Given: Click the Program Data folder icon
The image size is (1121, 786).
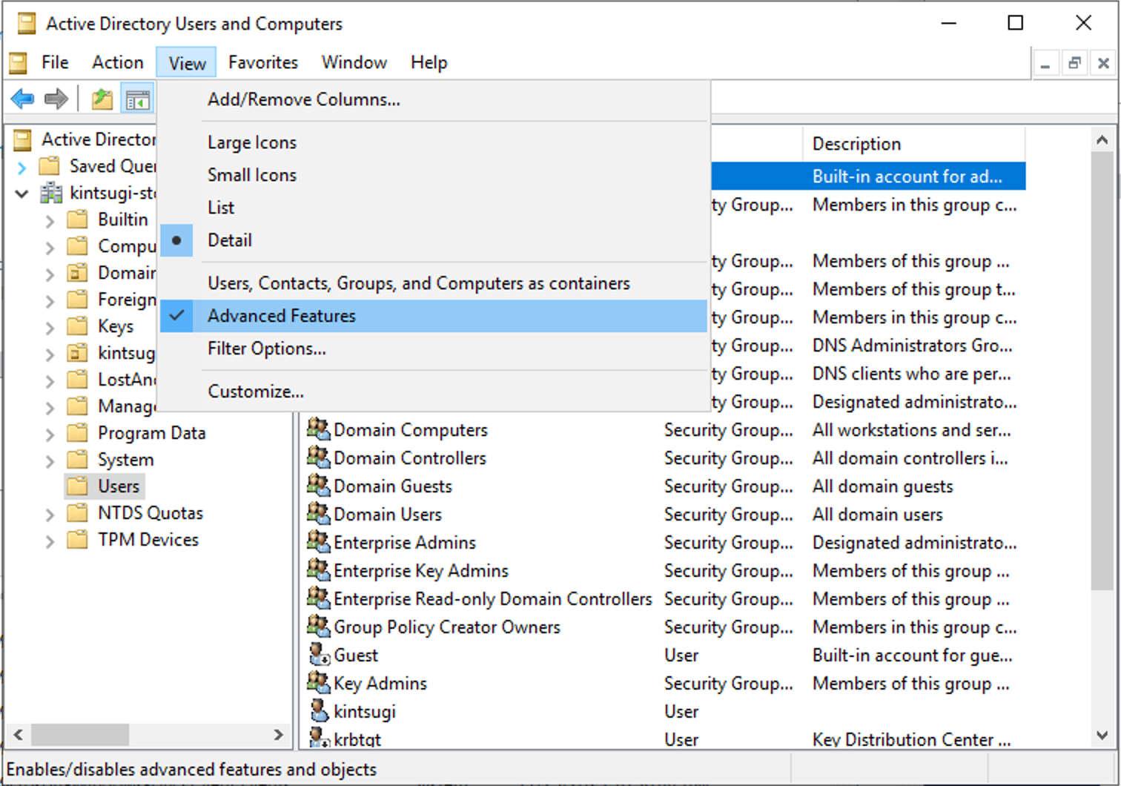Looking at the screenshot, I should pyautogui.click(x=77, y=433).
